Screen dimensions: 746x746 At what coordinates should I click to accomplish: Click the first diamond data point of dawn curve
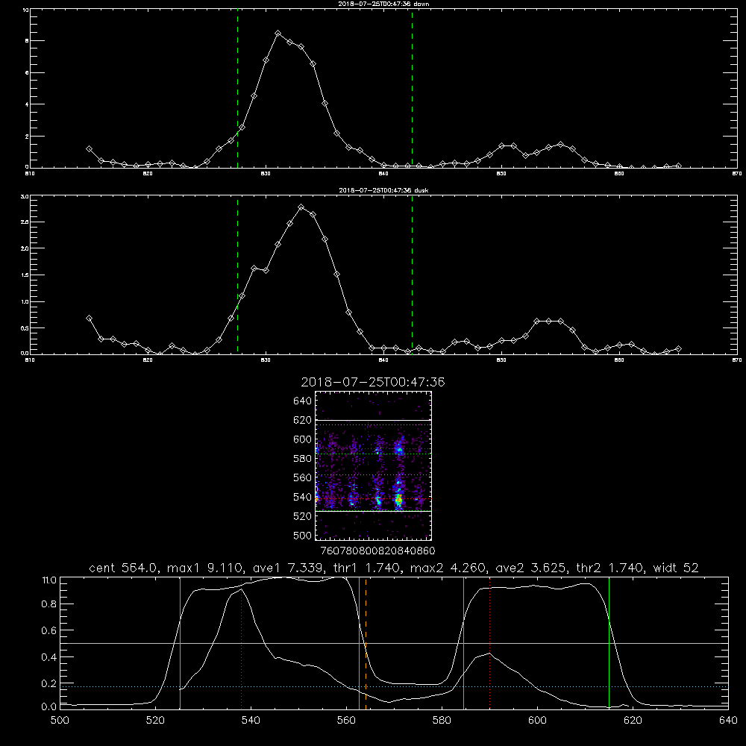pos(89,149)
